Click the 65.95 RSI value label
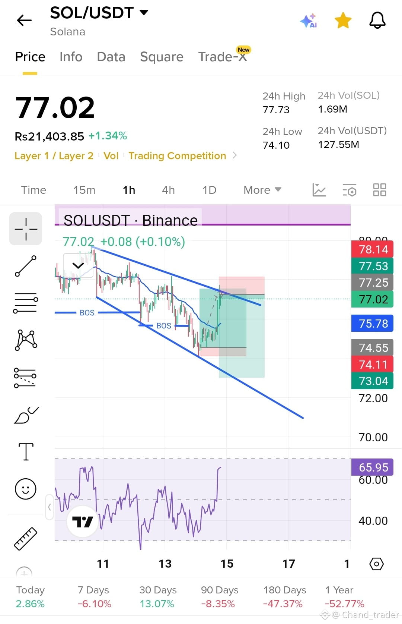 [372, 467]
